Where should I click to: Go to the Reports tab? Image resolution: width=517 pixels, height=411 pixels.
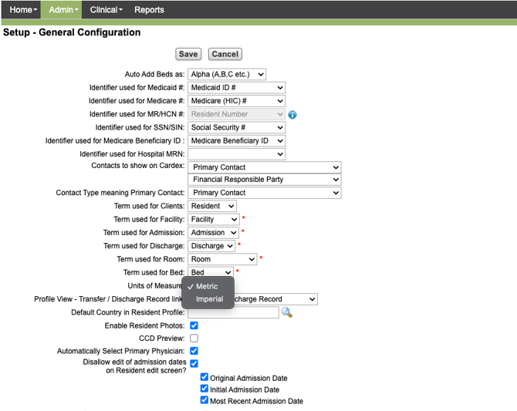point(149,10)
